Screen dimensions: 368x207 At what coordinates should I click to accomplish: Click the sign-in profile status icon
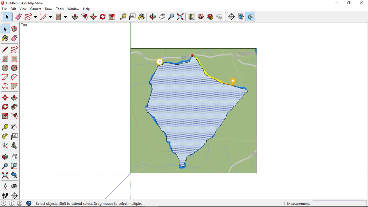20,203
